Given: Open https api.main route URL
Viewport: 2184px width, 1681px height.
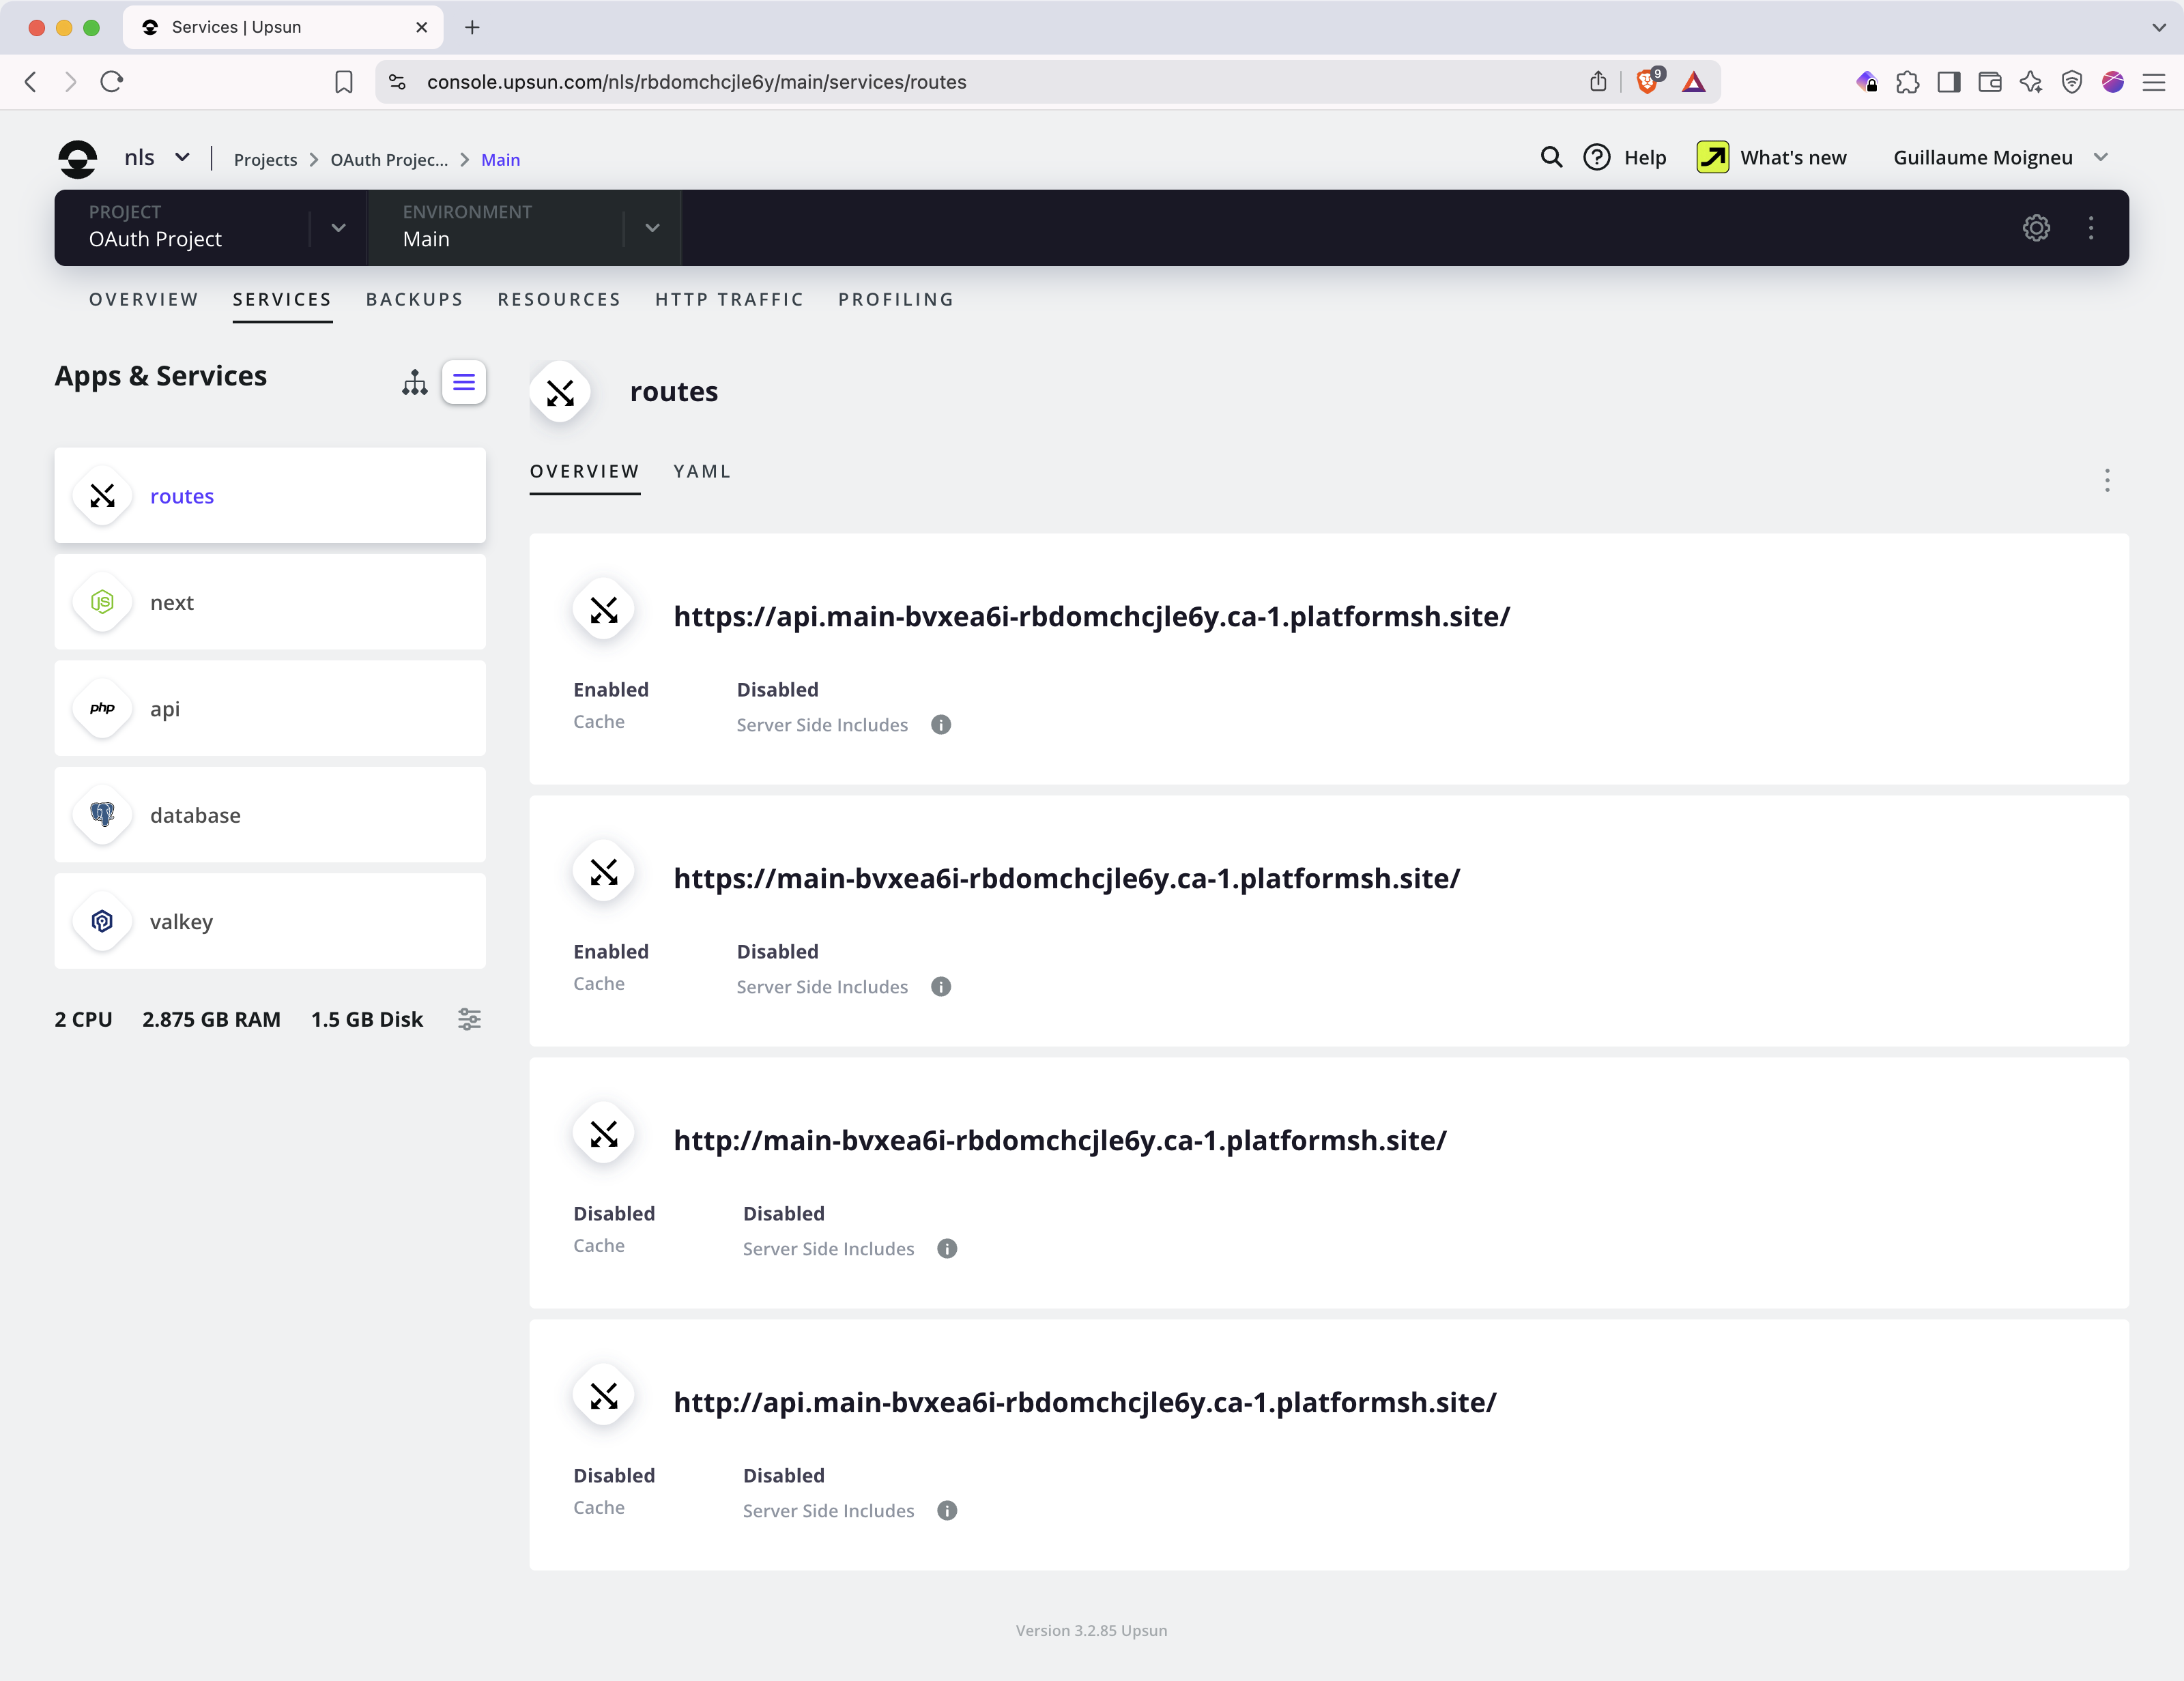Looking at the screenshot, I should point(1092,615).
